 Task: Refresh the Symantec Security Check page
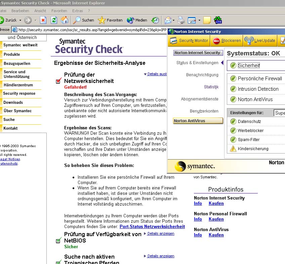pyautogui.click(x=54, y=20)
